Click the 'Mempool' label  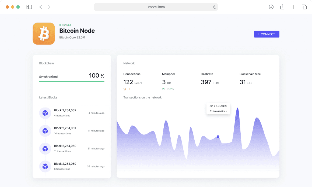168,74
